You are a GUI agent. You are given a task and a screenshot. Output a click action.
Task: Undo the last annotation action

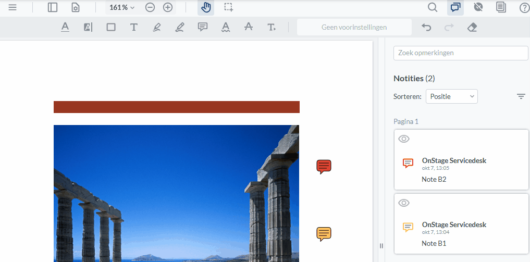[x=426, y=27]
